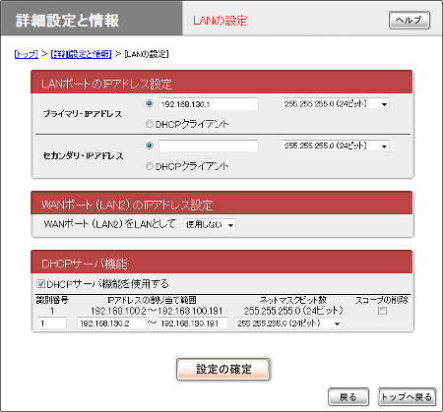This screenshot has height=412, width=443.
Task: Open the DHCP scope netmask dropdown
Action: [x=288, y=324]
